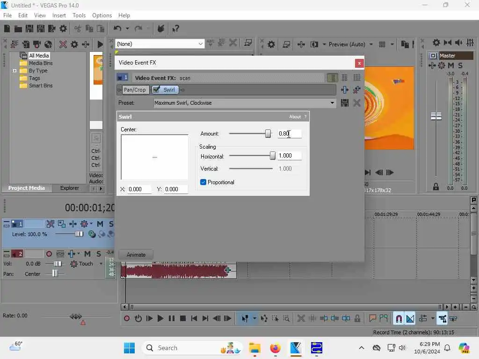The height and width of the screenshot is (359, 479).
Task: Click the Horizontal scaling slider handle
Action: coord(273,155)
